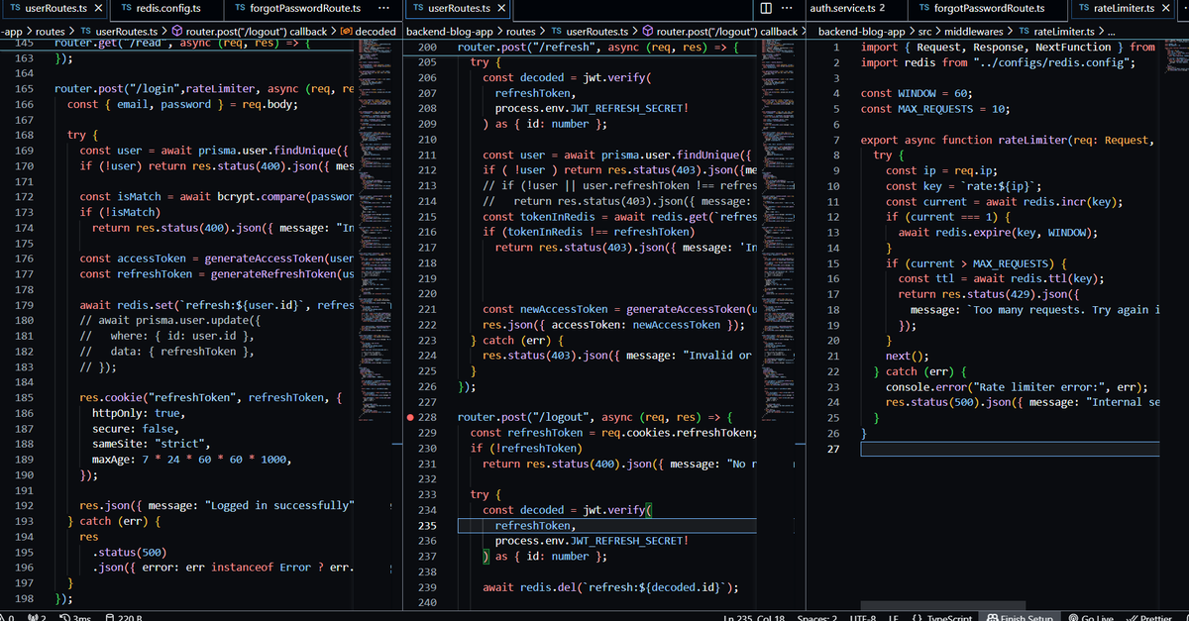The image size is (1189, 621).
Task: Click line 'const MAX_REQUESTS = 10;'
Action: pyautogui.click(x=935, y=109)
